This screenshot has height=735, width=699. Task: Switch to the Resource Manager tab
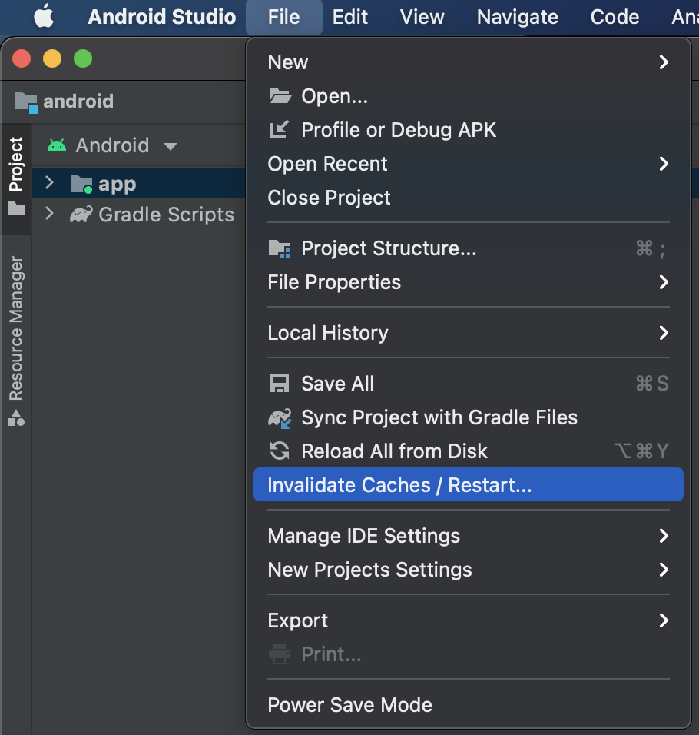(16, 331)
